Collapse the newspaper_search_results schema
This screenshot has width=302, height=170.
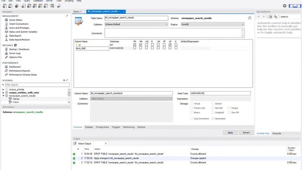[x=3, y=96]
